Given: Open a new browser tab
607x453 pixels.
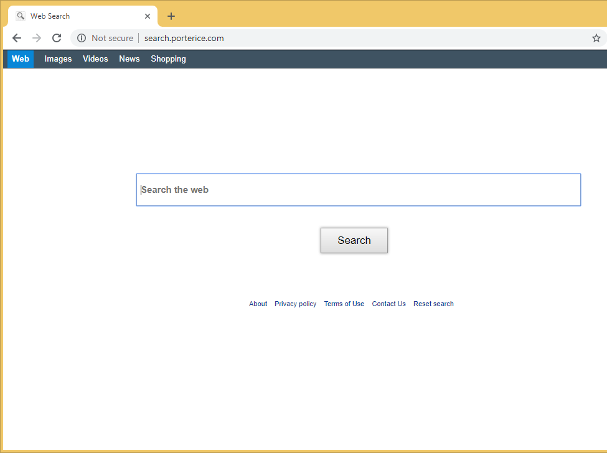Looking at the screenshot, I should pos(171,16).
